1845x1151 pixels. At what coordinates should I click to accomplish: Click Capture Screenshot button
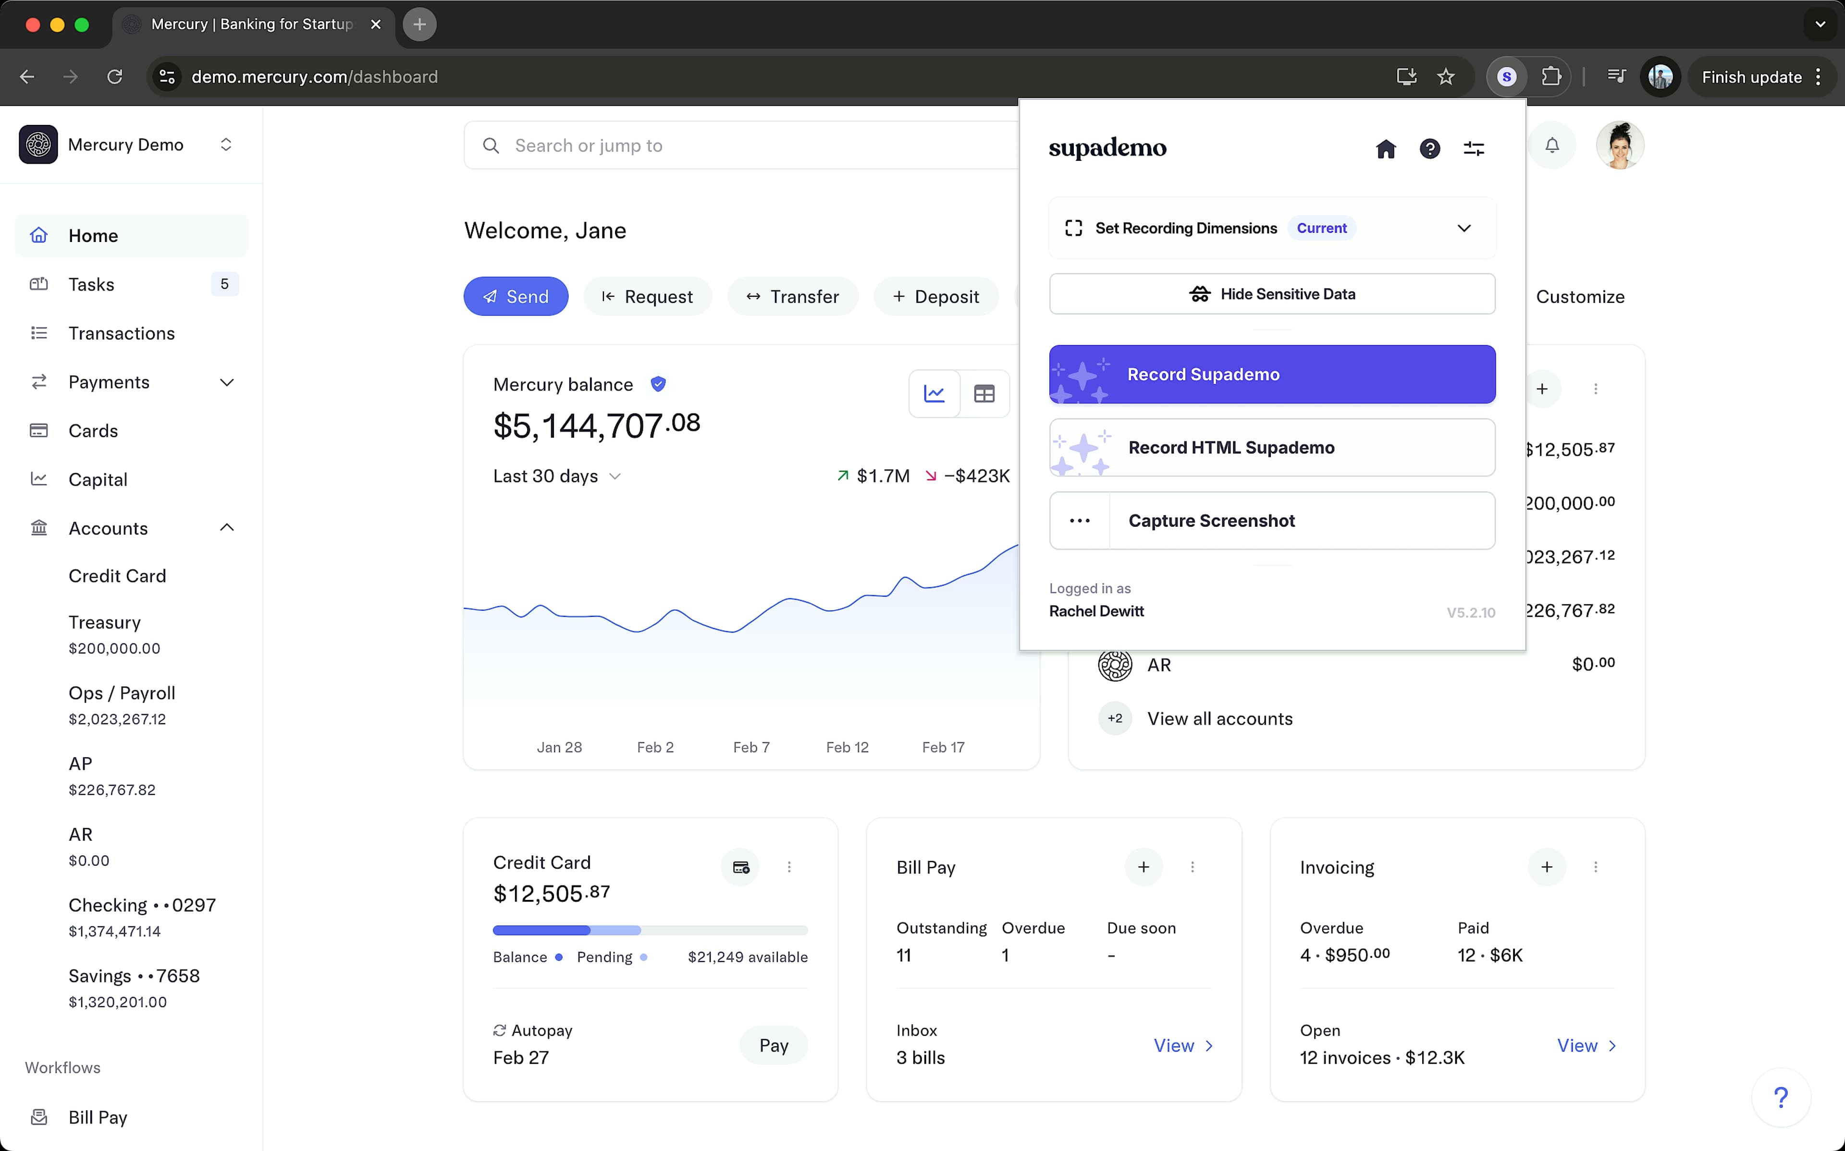[1272, 521]
